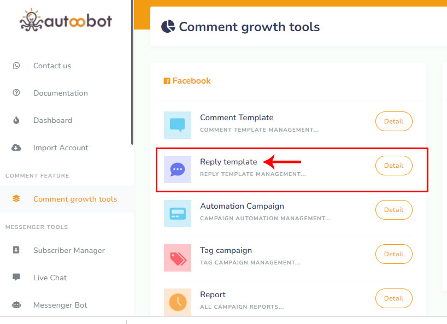Click the Automation Campaign card icon
Image resolution: width=447 pixels, height=324 pixels.
[178, 214]
